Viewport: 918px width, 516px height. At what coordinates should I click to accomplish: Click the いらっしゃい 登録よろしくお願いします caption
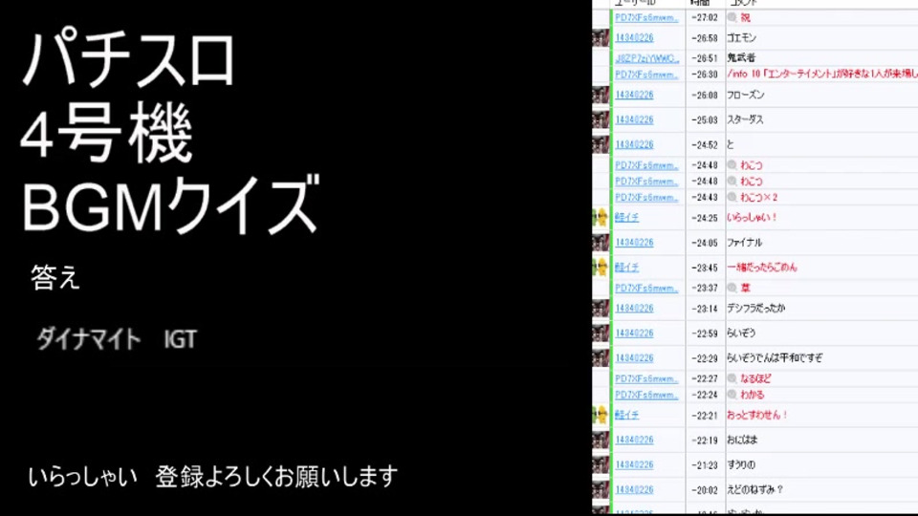tap(213, 477)
